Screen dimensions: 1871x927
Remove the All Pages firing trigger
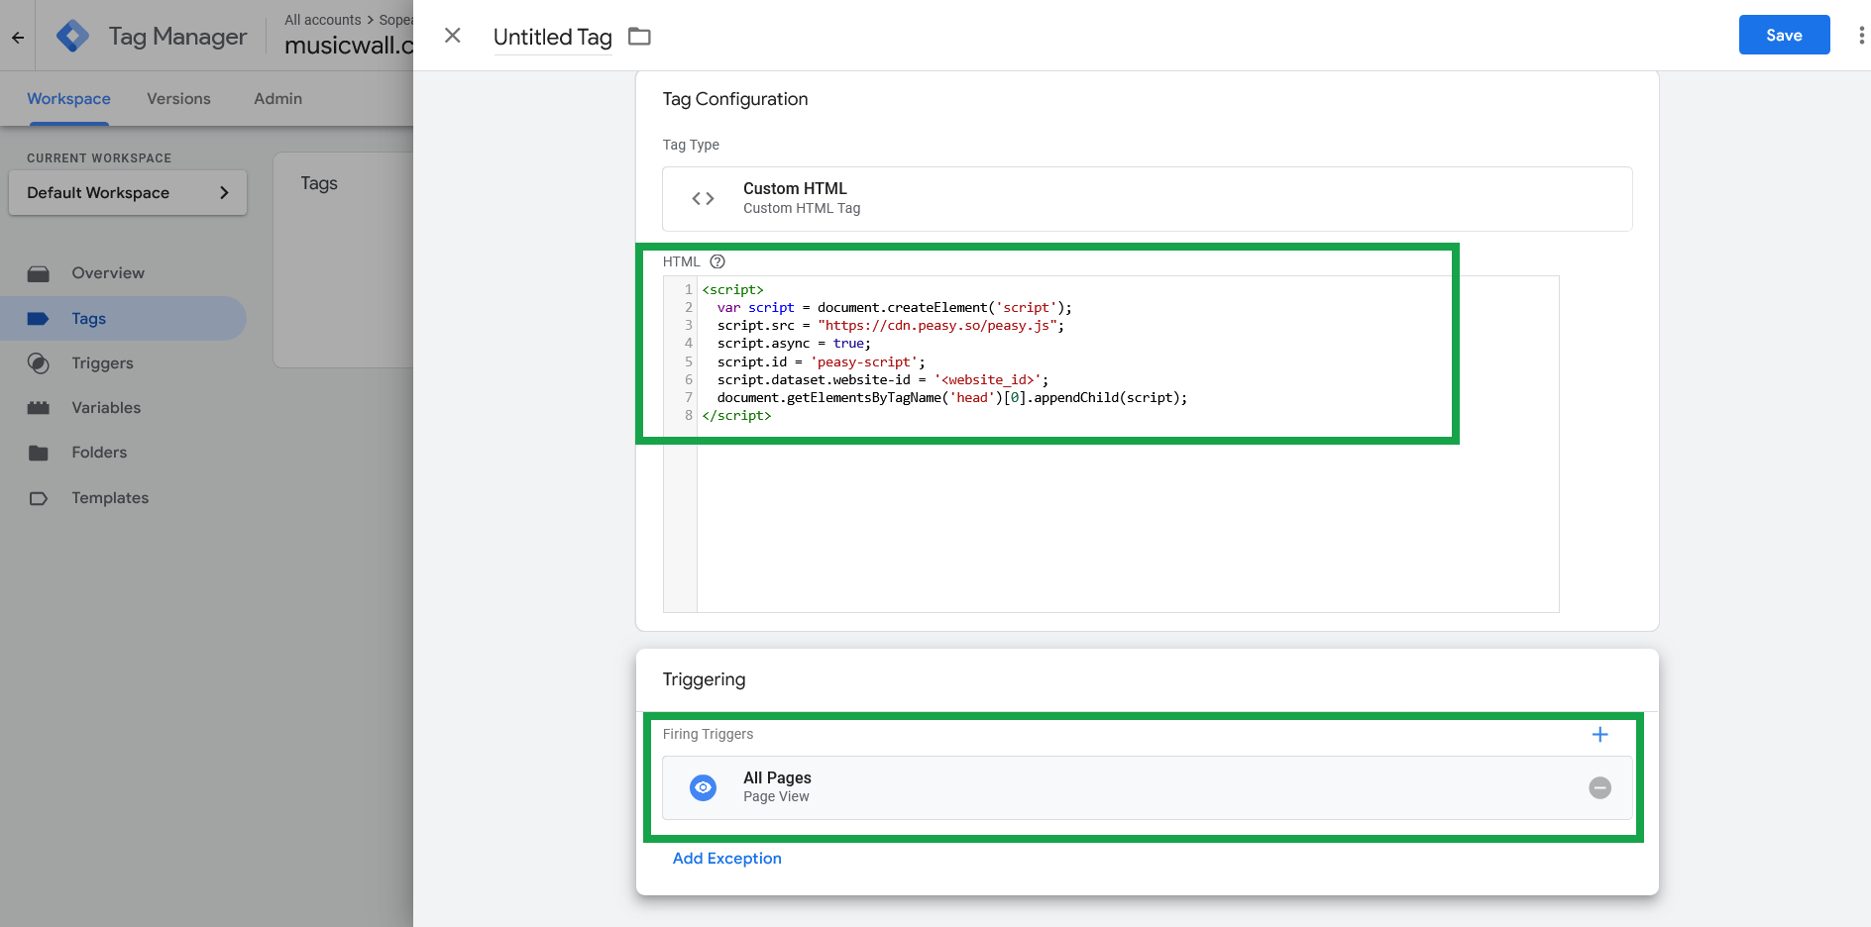(x=1599, y=787)
